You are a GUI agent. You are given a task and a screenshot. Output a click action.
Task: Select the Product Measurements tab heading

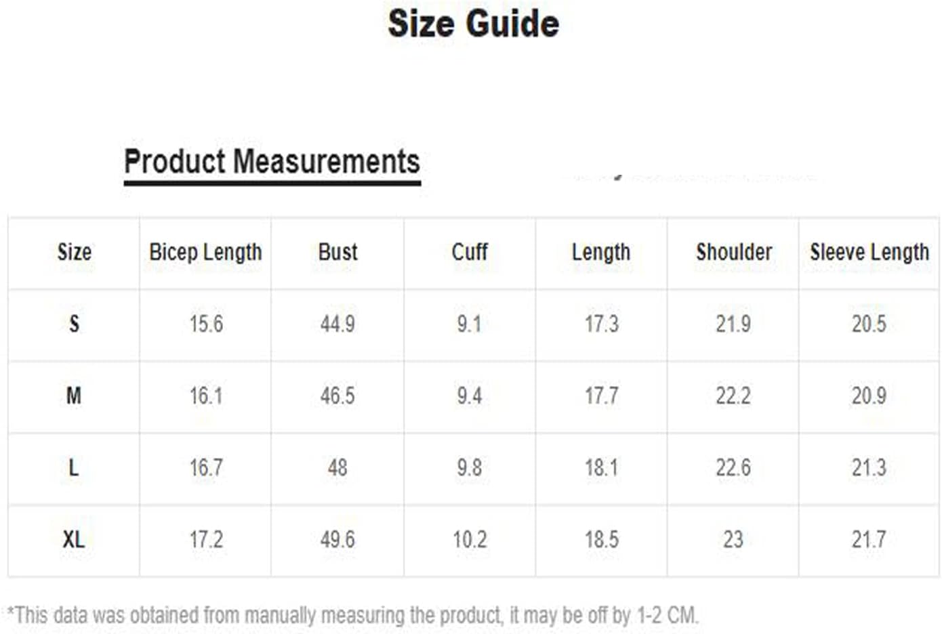click(272, 163)
